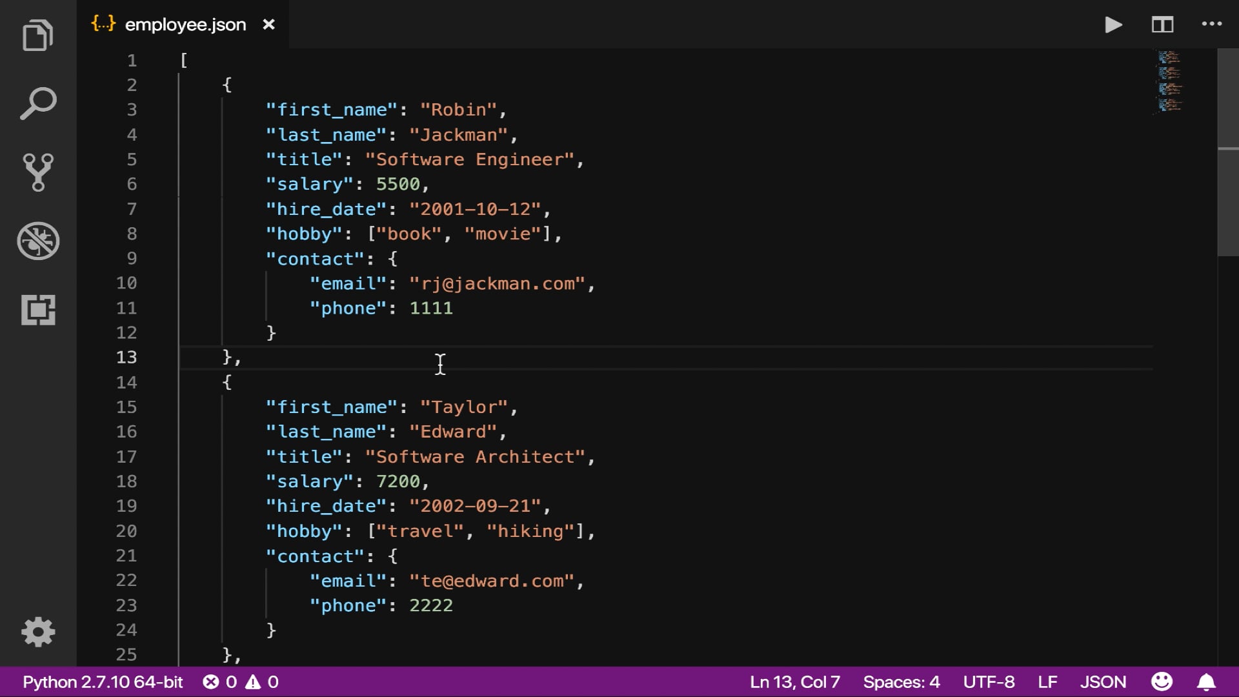Screen dimensions: 1239x697
Task: Open the Source Control icon
Action: click(x=37, y=172)
